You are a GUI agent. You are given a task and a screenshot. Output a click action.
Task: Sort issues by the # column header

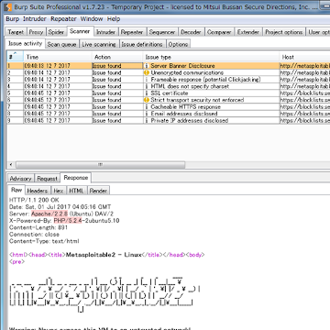(15, 57)
